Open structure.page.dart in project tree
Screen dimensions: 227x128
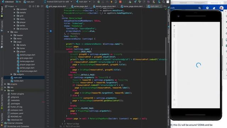point(27,71)
